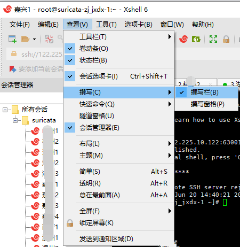Expand the 工具栏(T) submenu
The height and width of the screenshot is (247, 240).
coord(118,37)
